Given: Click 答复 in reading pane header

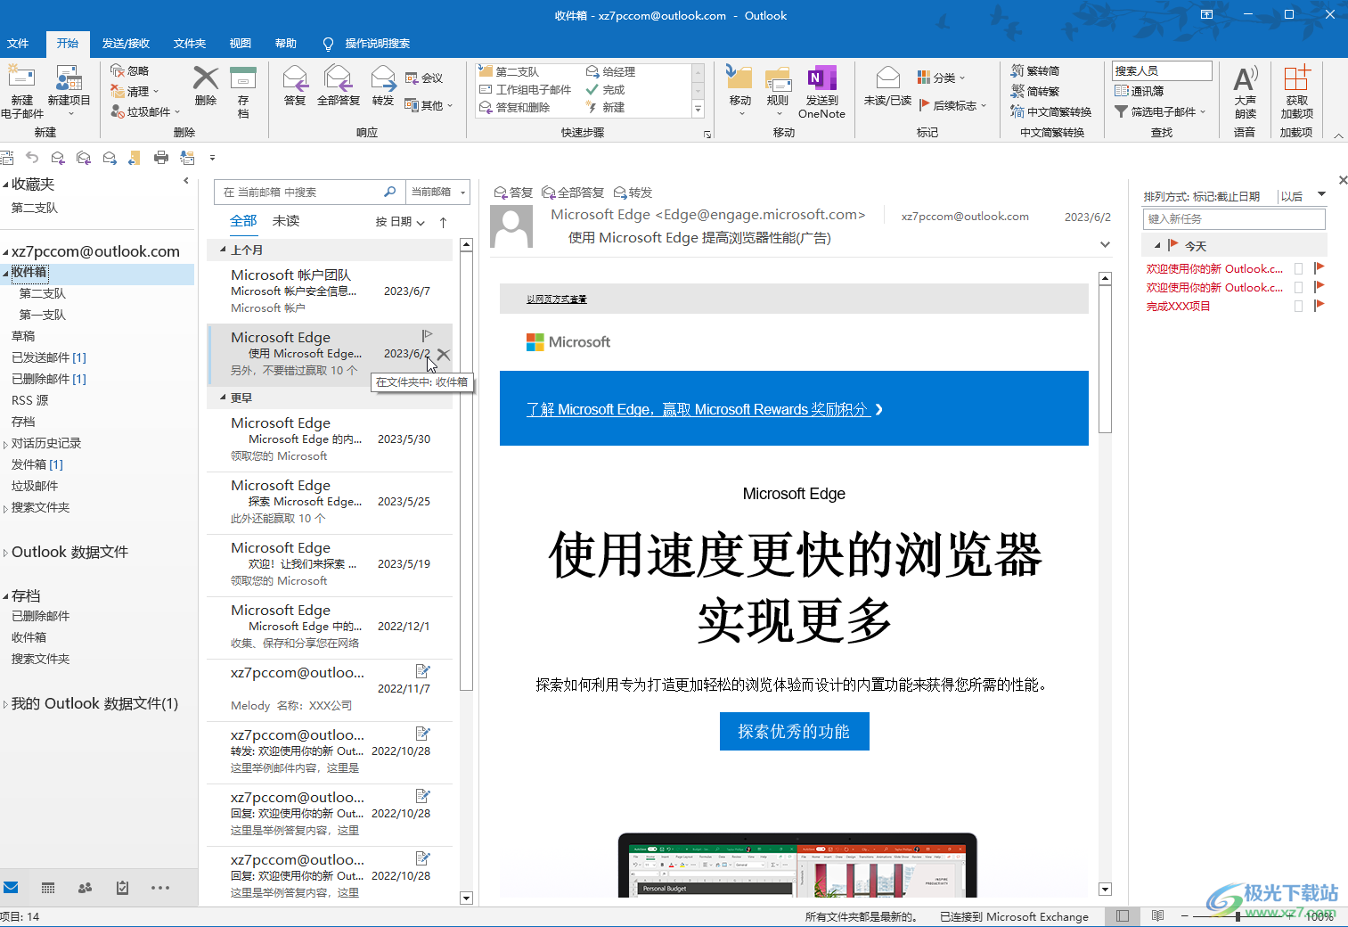Looking at the screenshot, I should 513,193.
